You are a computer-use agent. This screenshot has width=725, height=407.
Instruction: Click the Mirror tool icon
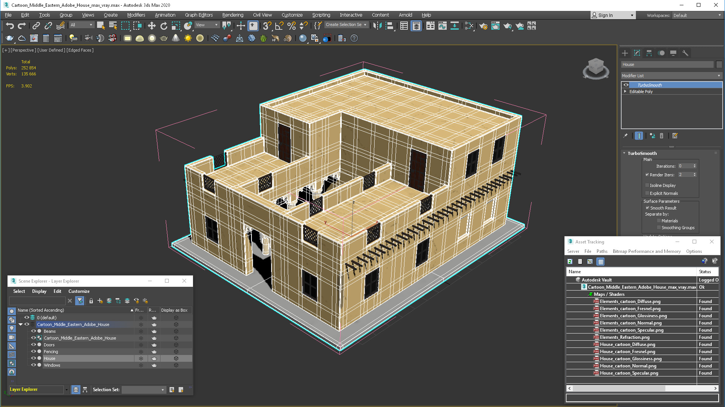click(377, 26)
